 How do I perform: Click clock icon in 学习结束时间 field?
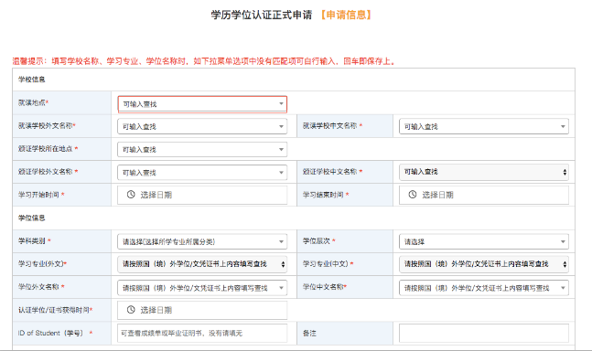pos(413,195)
